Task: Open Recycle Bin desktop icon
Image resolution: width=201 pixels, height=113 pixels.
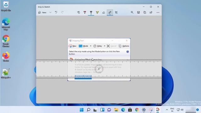Action: click(x=6, y=6)
